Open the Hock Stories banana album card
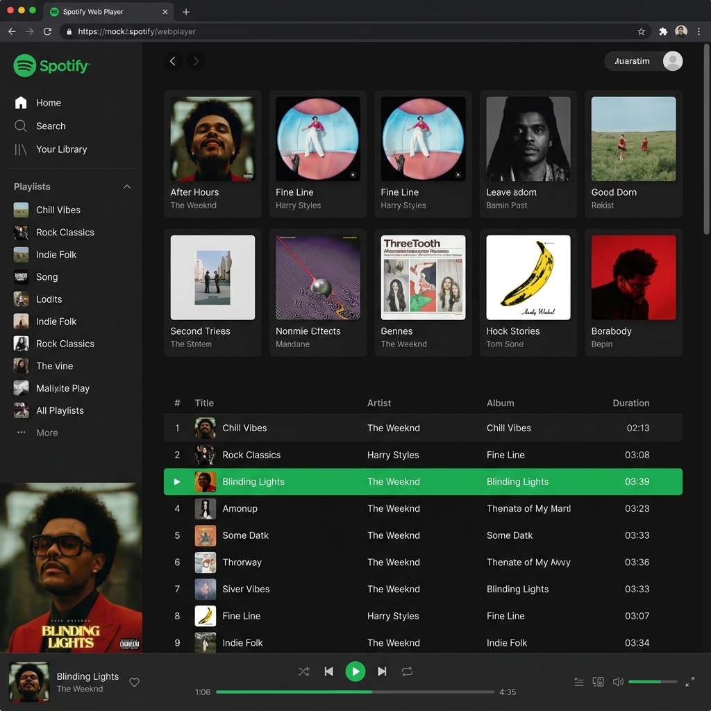Image resolution: width=711 pixels, height=711 pixels. [x=528, y=292]
